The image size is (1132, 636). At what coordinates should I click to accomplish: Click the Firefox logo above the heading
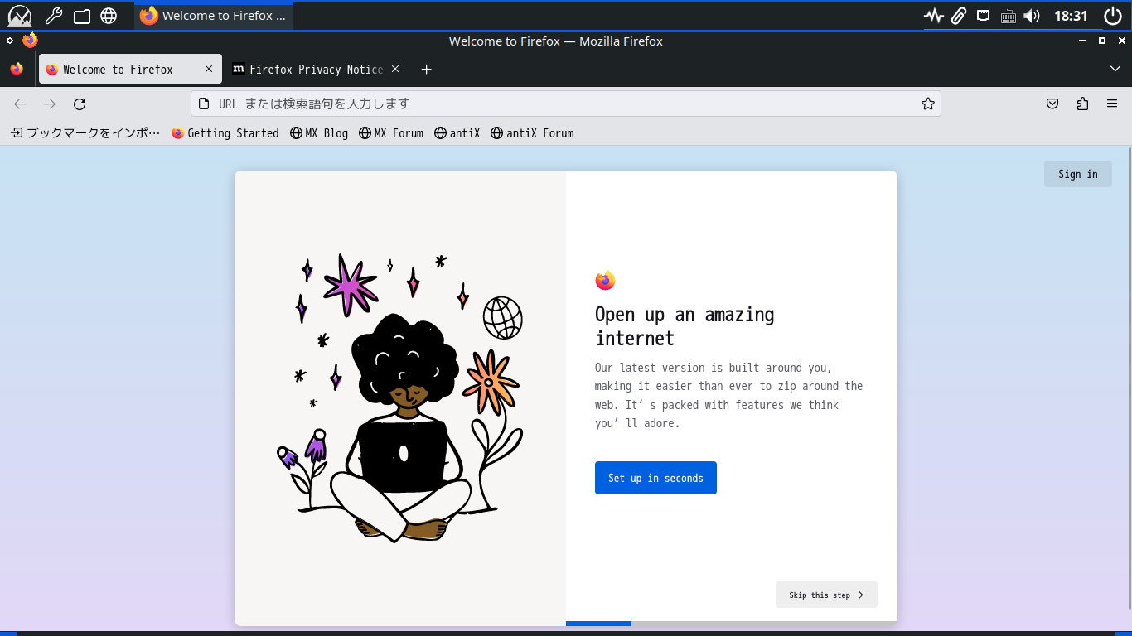pyautogui.click(x=605, y=281)
